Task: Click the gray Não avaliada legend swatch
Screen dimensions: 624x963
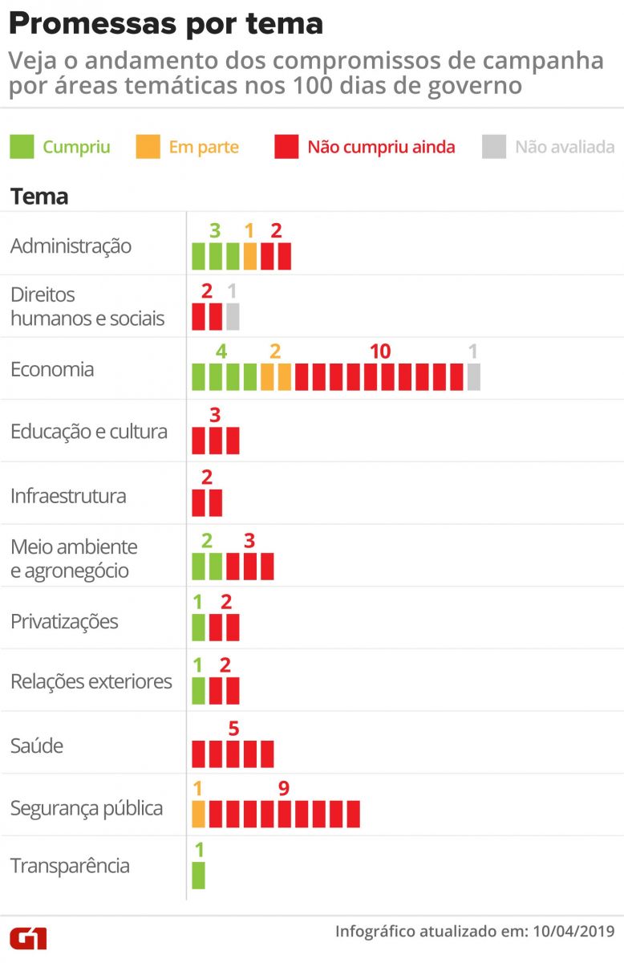Action: (x=494, y=147)
